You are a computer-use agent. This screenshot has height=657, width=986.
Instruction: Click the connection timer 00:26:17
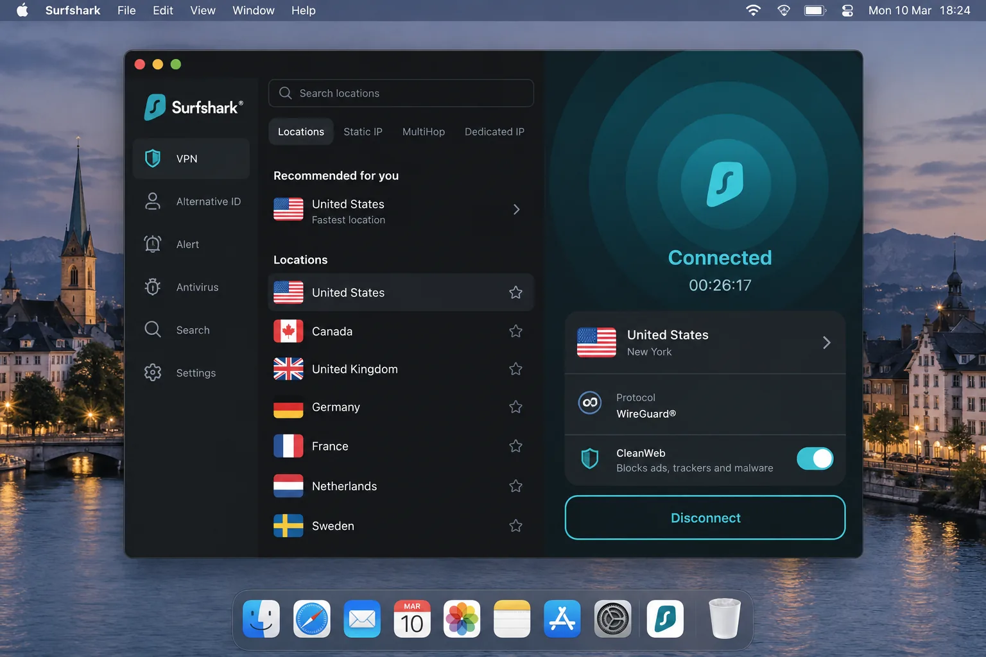720,286
